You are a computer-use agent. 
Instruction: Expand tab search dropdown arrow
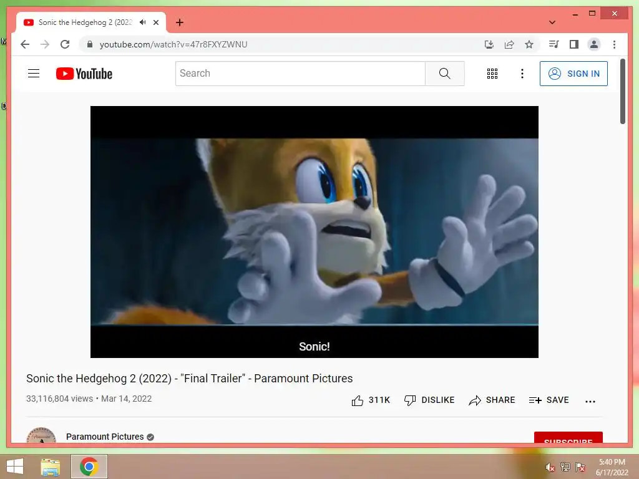(x=552, y=22)
